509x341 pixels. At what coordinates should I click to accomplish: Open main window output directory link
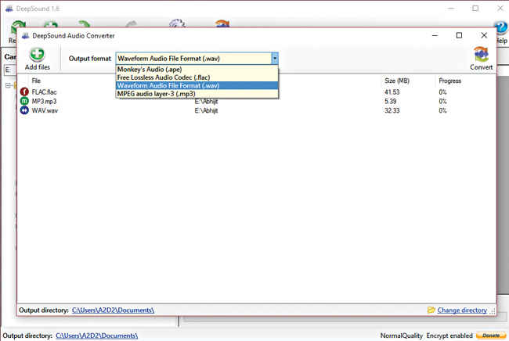coord(97,336)
